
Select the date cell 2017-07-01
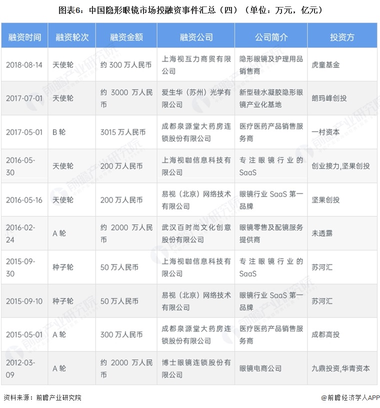click(x=24, y=98)
